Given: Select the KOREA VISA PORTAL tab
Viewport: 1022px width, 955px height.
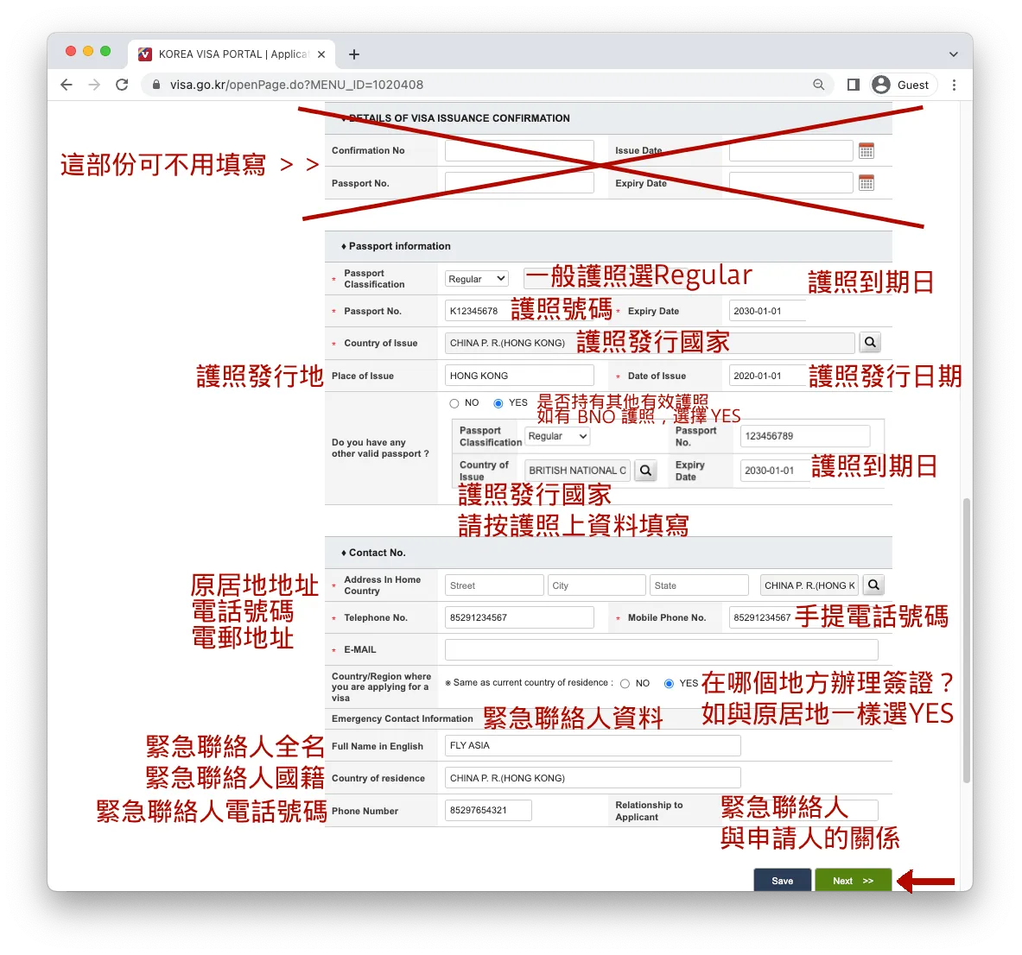Looking at the screenshot, I should [232, 54].
